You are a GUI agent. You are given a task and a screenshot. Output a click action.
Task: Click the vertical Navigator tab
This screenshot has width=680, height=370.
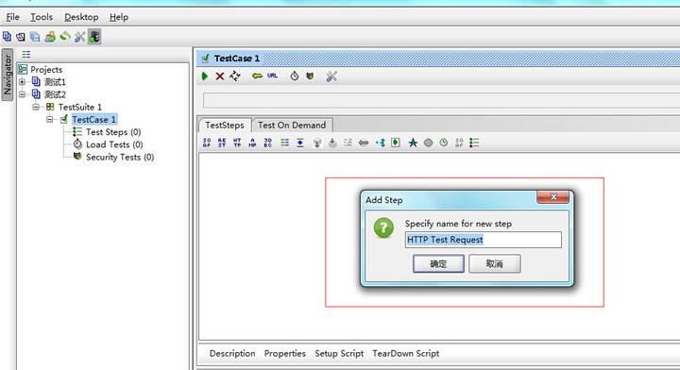coord(8,75)
